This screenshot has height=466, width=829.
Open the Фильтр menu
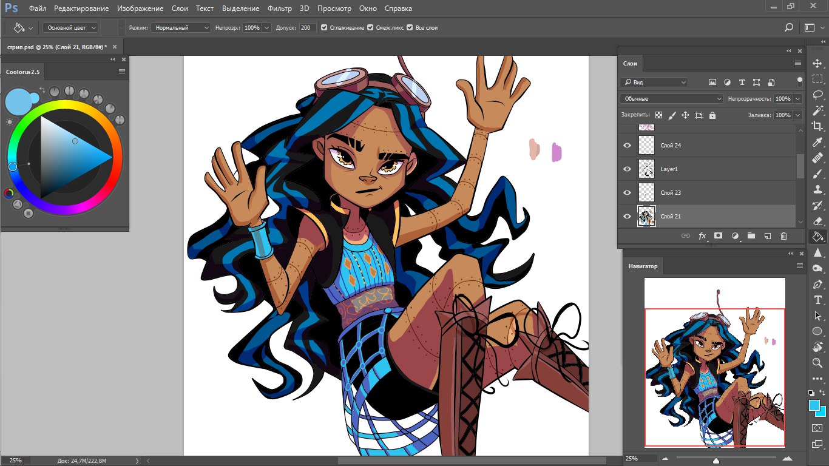coord(280,8)
